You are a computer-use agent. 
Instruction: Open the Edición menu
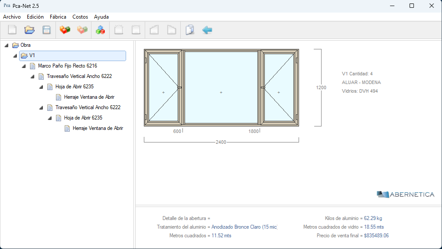[35, 17]
